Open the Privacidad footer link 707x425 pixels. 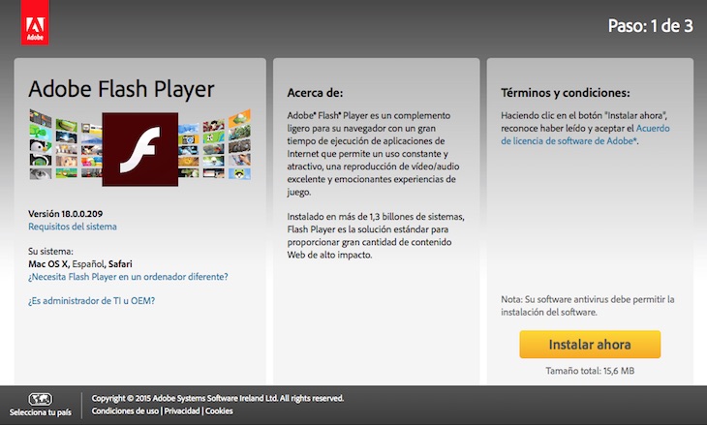pos(182,411)
